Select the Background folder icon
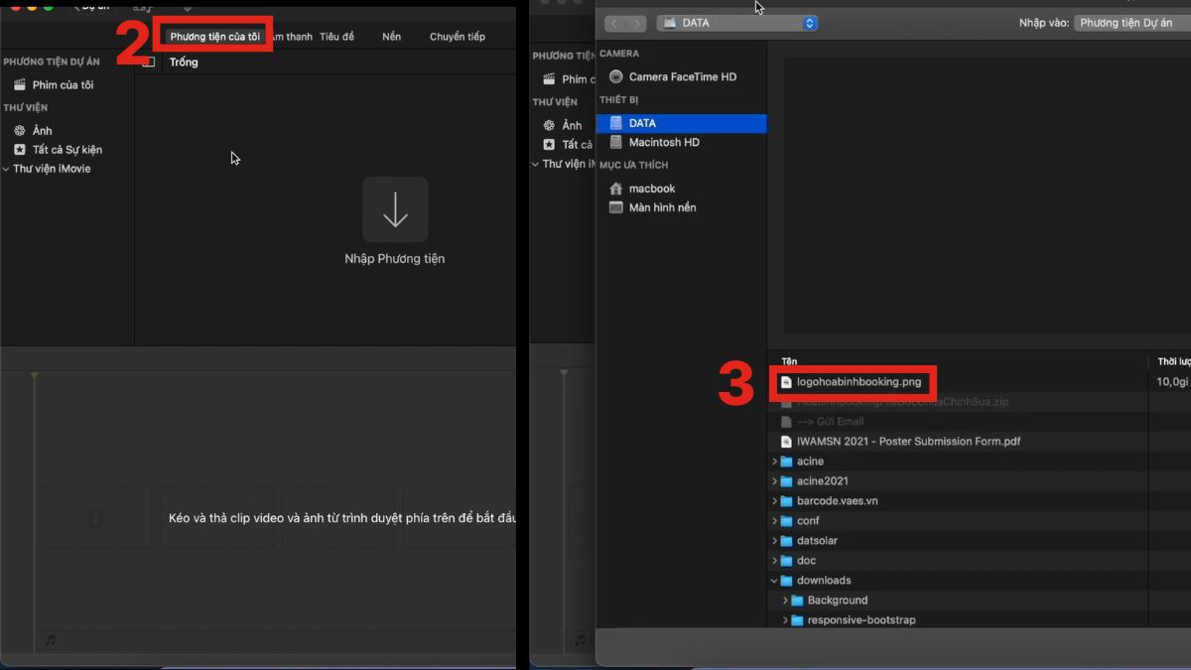The height and width of the screenshot is (670, 1191). (x=797, y=601)
